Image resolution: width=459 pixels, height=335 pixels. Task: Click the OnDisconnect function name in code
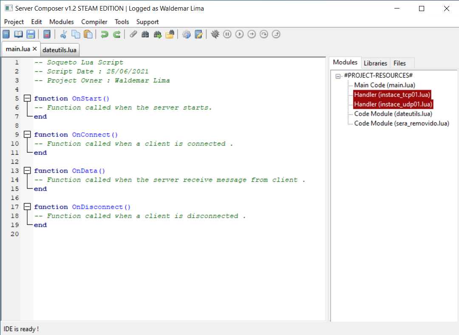97,207
